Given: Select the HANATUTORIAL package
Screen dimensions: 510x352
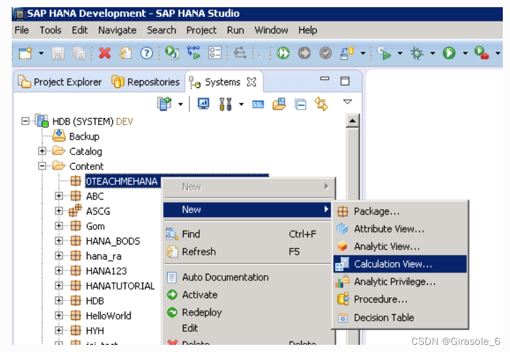Looking at the screenshot, I should [x=120, y=286].
